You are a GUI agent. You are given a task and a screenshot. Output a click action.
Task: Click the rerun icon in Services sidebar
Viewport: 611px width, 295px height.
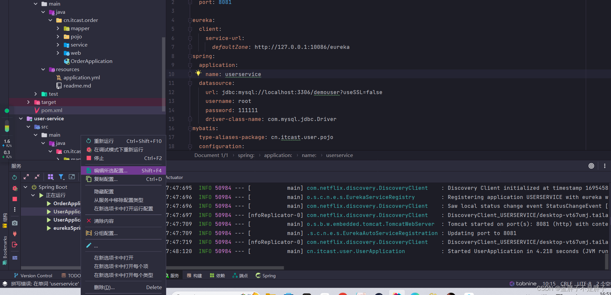tap(14, 177)
